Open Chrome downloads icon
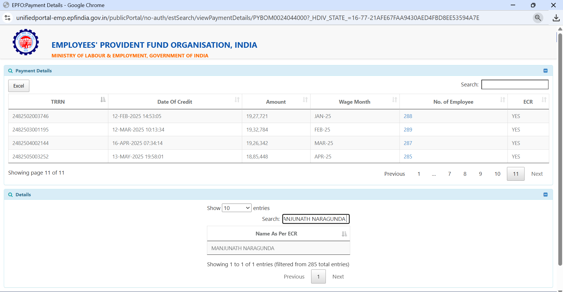This screenshot has height=292, width=563. click(556, 18)
